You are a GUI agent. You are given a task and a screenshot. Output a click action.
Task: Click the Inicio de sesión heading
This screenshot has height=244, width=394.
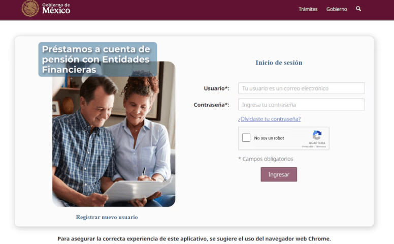point(279,63)
